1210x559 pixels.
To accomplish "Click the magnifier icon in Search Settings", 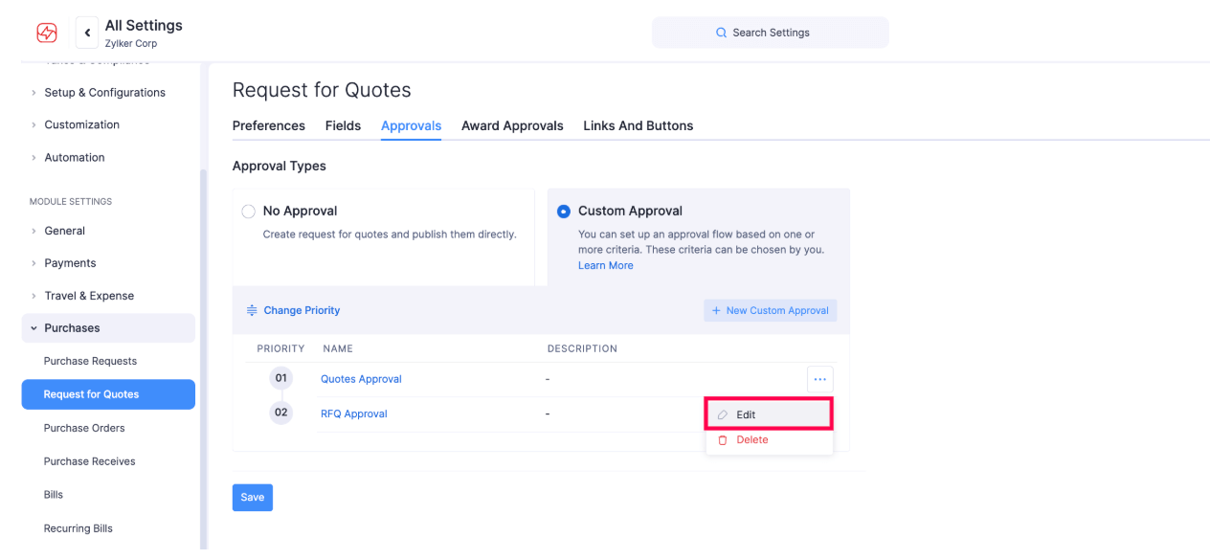I will (x=721, y=32).
